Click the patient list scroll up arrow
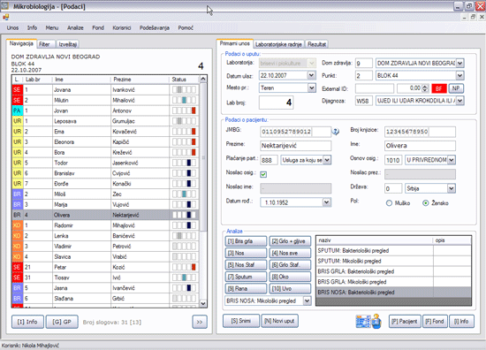This screenshot has height=350, width=486. tap(203, 79)
